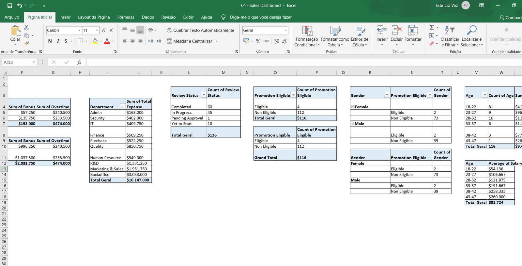The image size is (522, 266).
Task: Decrease decimal places
Action: tap(284, 41)
